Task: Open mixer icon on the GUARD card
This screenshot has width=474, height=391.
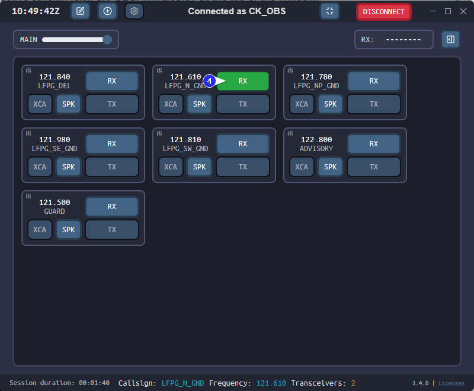Action: pos(28,197)
